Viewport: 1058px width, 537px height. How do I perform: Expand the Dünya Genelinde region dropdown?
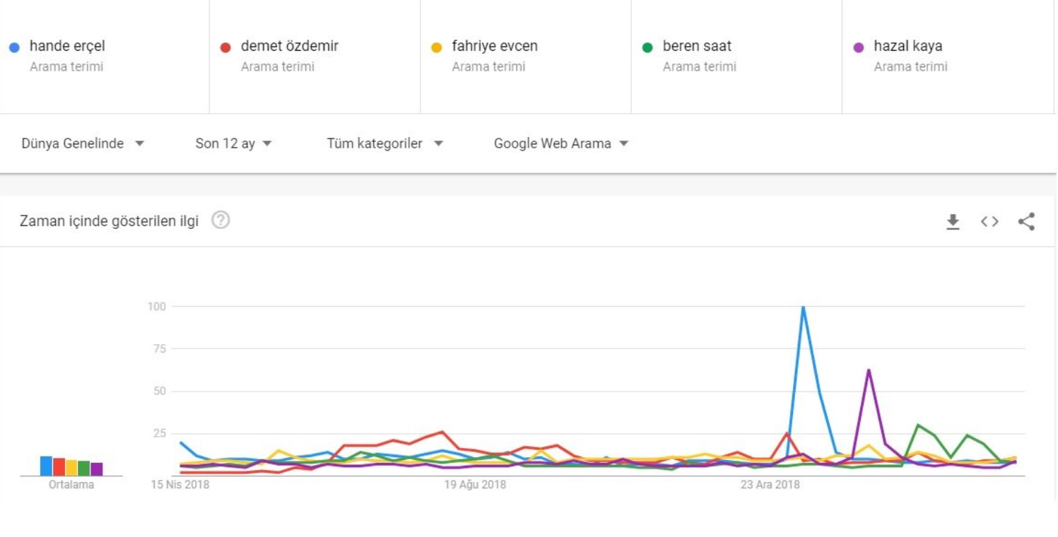83,143
